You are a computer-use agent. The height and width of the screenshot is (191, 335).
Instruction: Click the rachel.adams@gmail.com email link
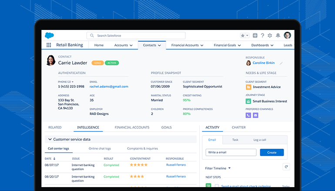coord(109,86)
